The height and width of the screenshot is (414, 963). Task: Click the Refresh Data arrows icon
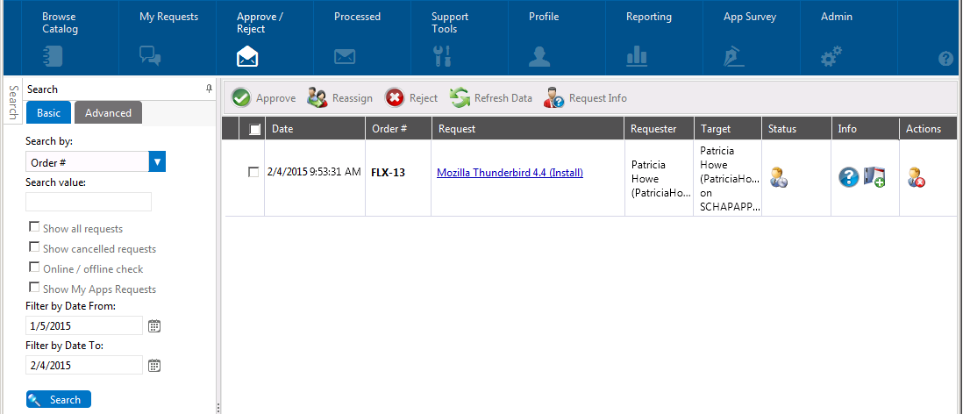(x=460, y=97)
